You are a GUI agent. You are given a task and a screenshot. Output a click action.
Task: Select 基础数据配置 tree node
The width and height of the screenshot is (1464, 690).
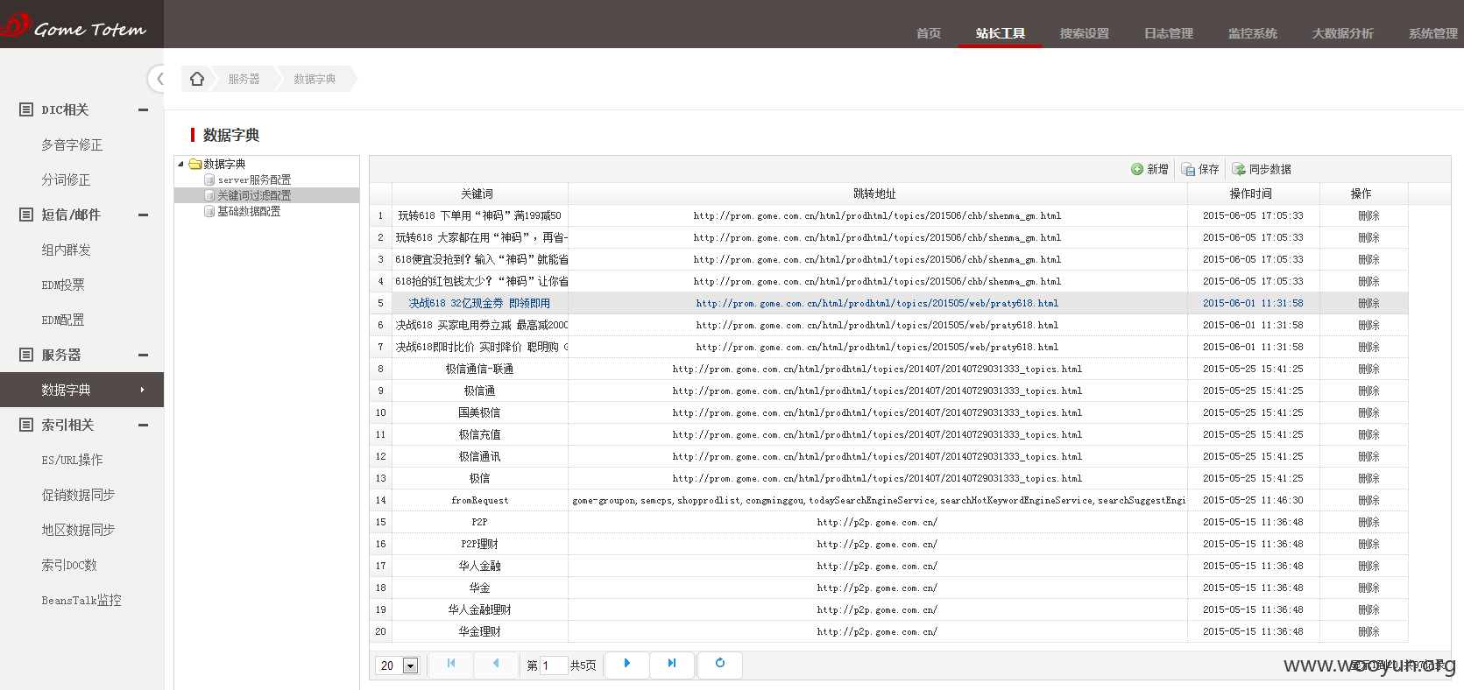coord(249,211)
